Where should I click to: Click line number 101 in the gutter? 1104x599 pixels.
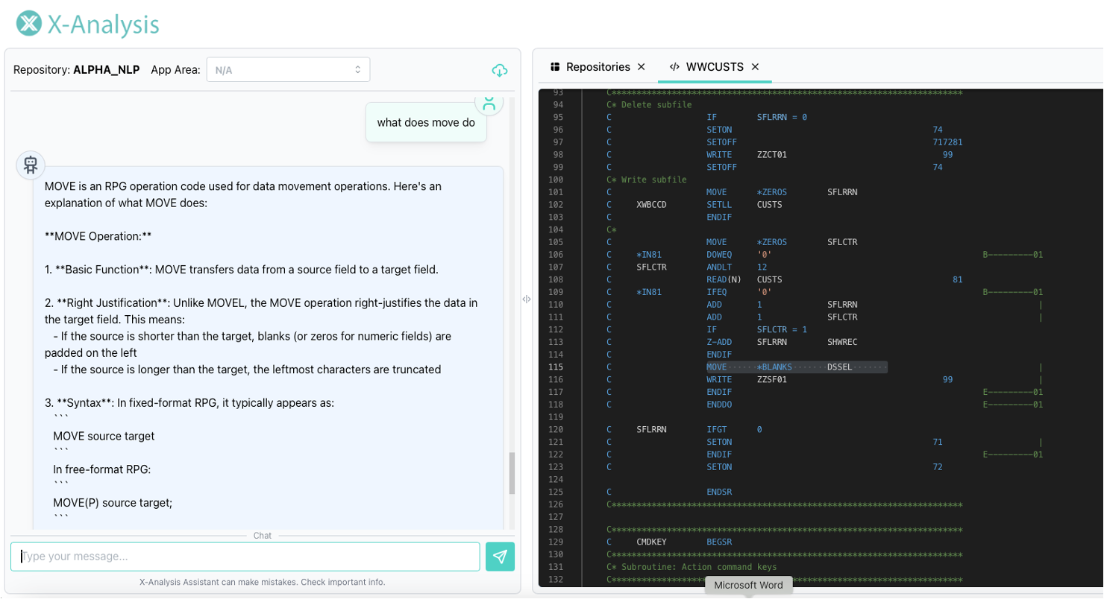tap(556, 192)
